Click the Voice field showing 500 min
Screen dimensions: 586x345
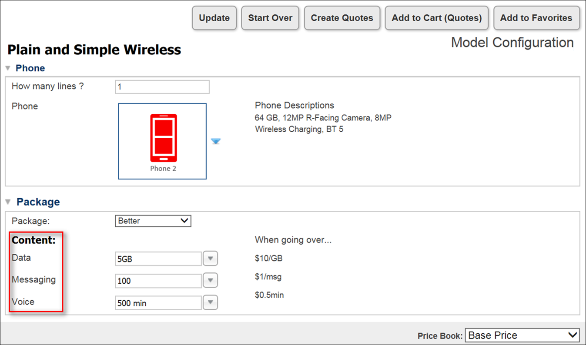point(158,303)
